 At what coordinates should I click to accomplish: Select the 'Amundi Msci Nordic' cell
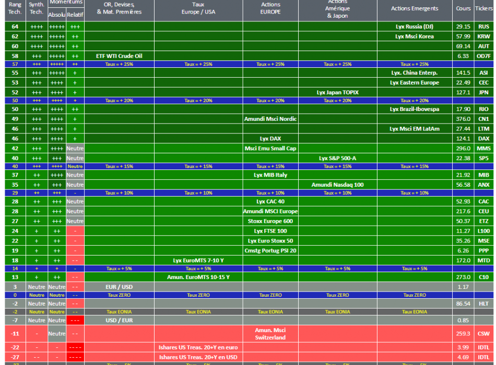tap(270, 119)
